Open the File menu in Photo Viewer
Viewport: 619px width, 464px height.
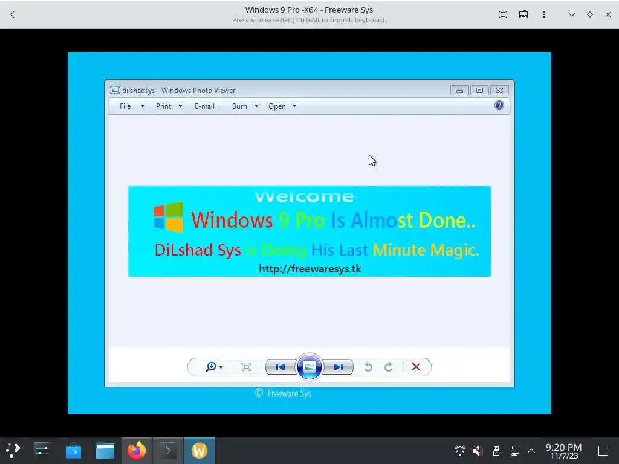click(x=125, y=106)
